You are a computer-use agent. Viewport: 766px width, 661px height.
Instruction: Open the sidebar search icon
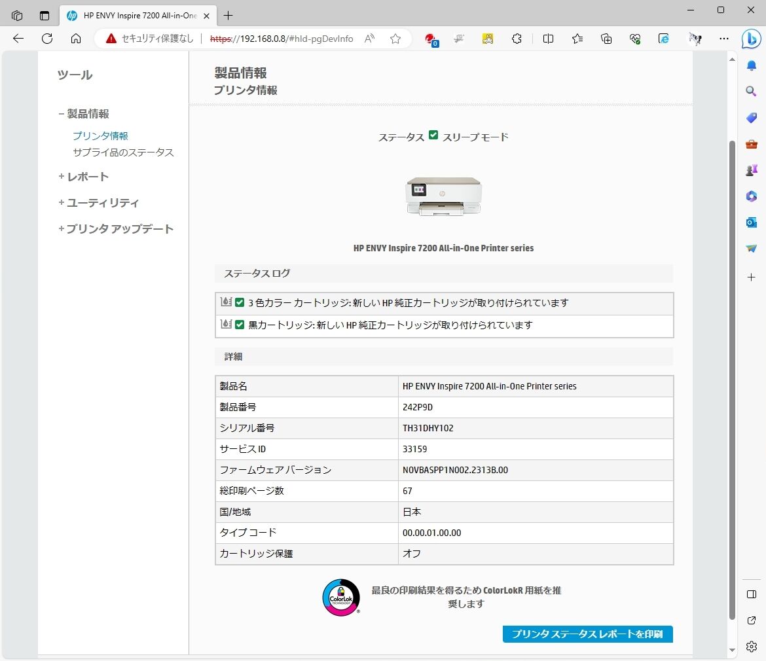[x=752, y=91]
